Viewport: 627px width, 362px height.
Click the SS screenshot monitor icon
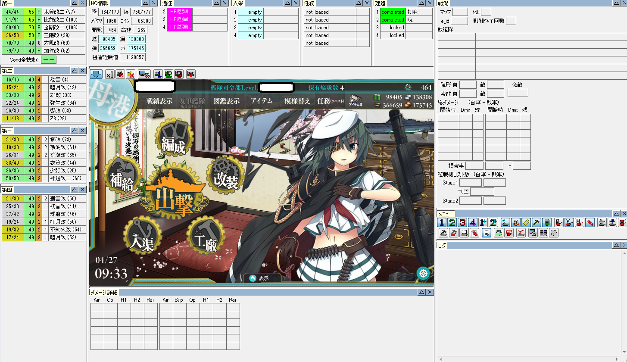click(144, 74)
